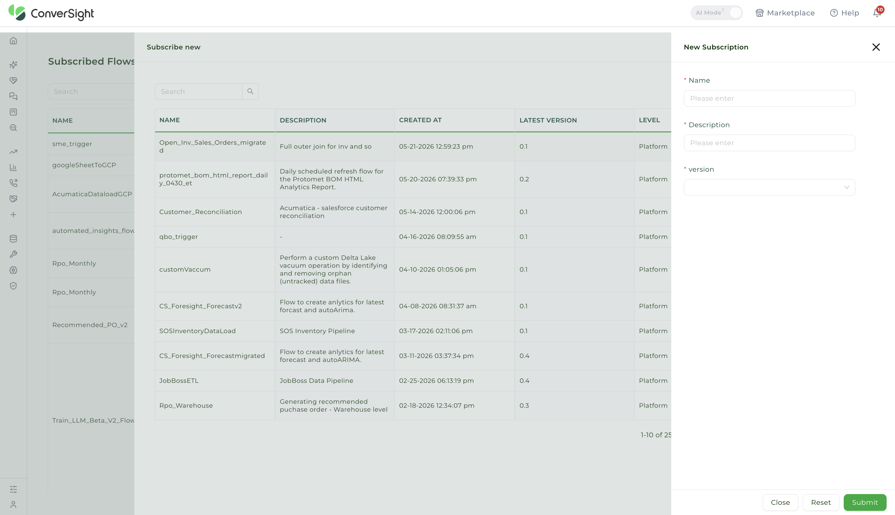
Task: Click the phone call icon in sidebar
Action: 13,183
